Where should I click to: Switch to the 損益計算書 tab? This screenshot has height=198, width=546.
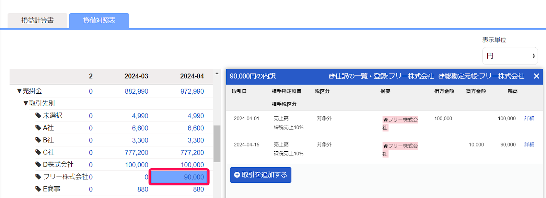(38, 20)
